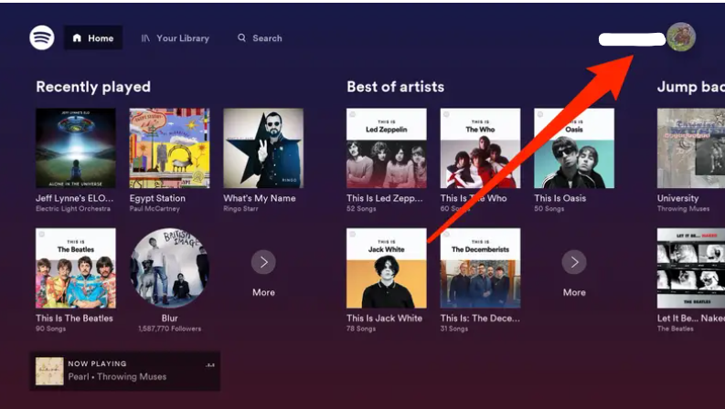Click '90 Songs' text under Beatles

click(x=51, y=329)
